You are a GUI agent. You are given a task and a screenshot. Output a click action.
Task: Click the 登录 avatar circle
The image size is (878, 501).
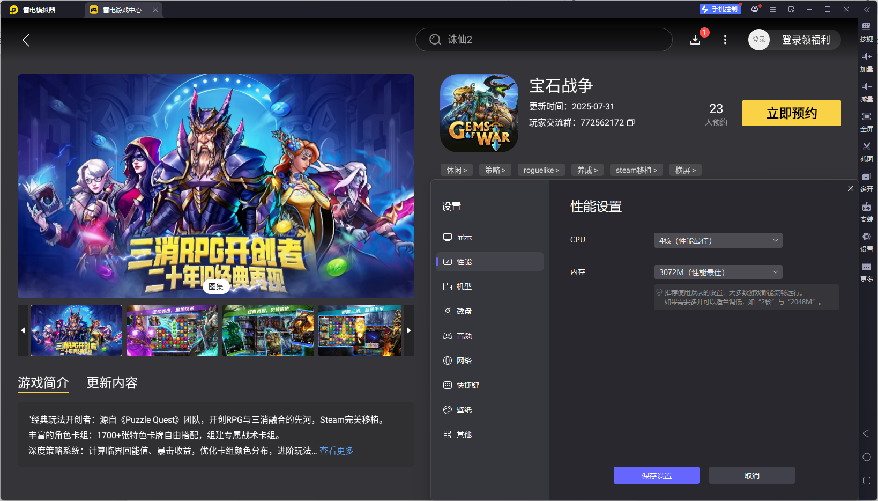click(x=759, y=40)
